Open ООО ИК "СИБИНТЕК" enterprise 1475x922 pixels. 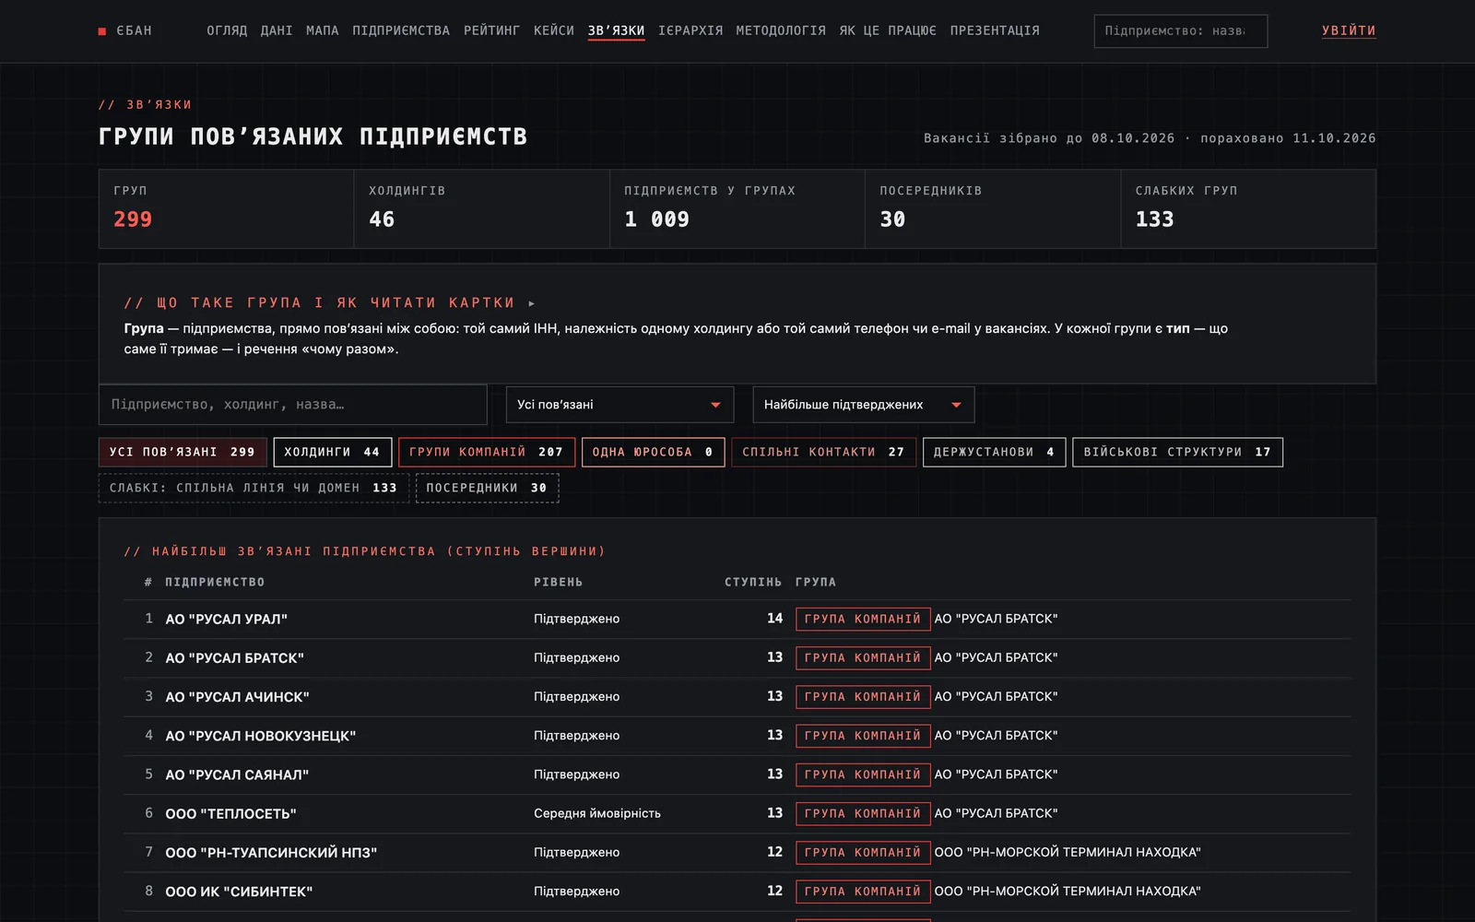tap(239, 892)
